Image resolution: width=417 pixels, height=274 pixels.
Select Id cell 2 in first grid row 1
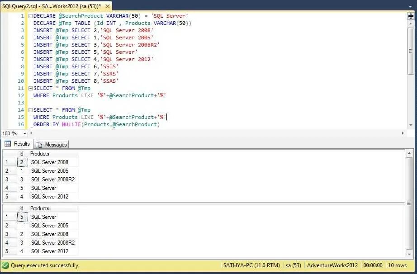point(22,162)
